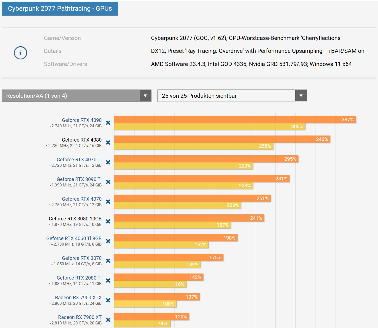Click the orange 175% bar for RTX 3070

pyautogui.click(x=169, y=257)
